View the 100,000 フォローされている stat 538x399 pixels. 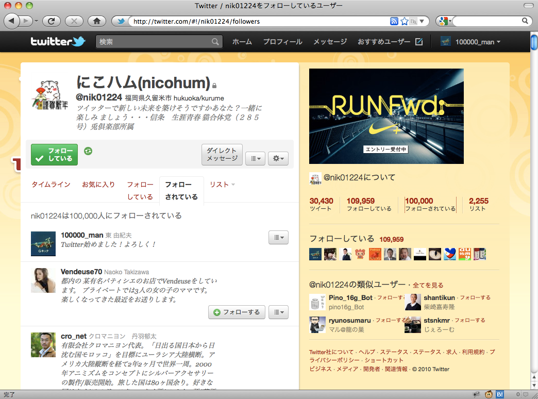point(431,204)
